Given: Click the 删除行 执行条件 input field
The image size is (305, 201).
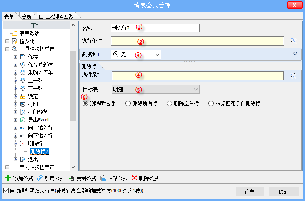Looking at the screenshot, I should point(198,76).
